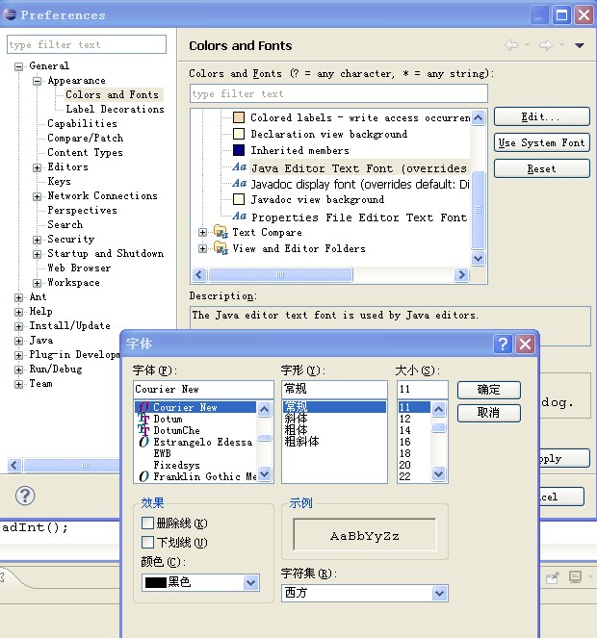Click the font dialog help question button

click(503, 345)
